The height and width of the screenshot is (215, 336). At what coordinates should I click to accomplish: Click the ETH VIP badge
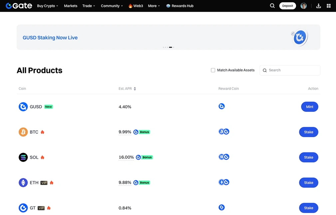pos(44,183)
